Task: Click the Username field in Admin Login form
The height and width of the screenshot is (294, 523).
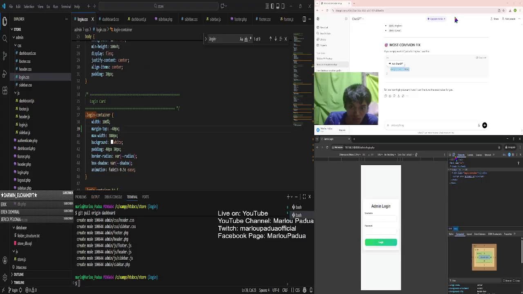Action: pyautogui.click(x=381, y=218)
